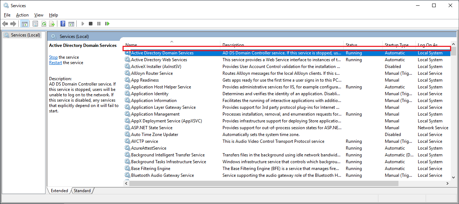Click the Start Service play icon

coord(82,24)
